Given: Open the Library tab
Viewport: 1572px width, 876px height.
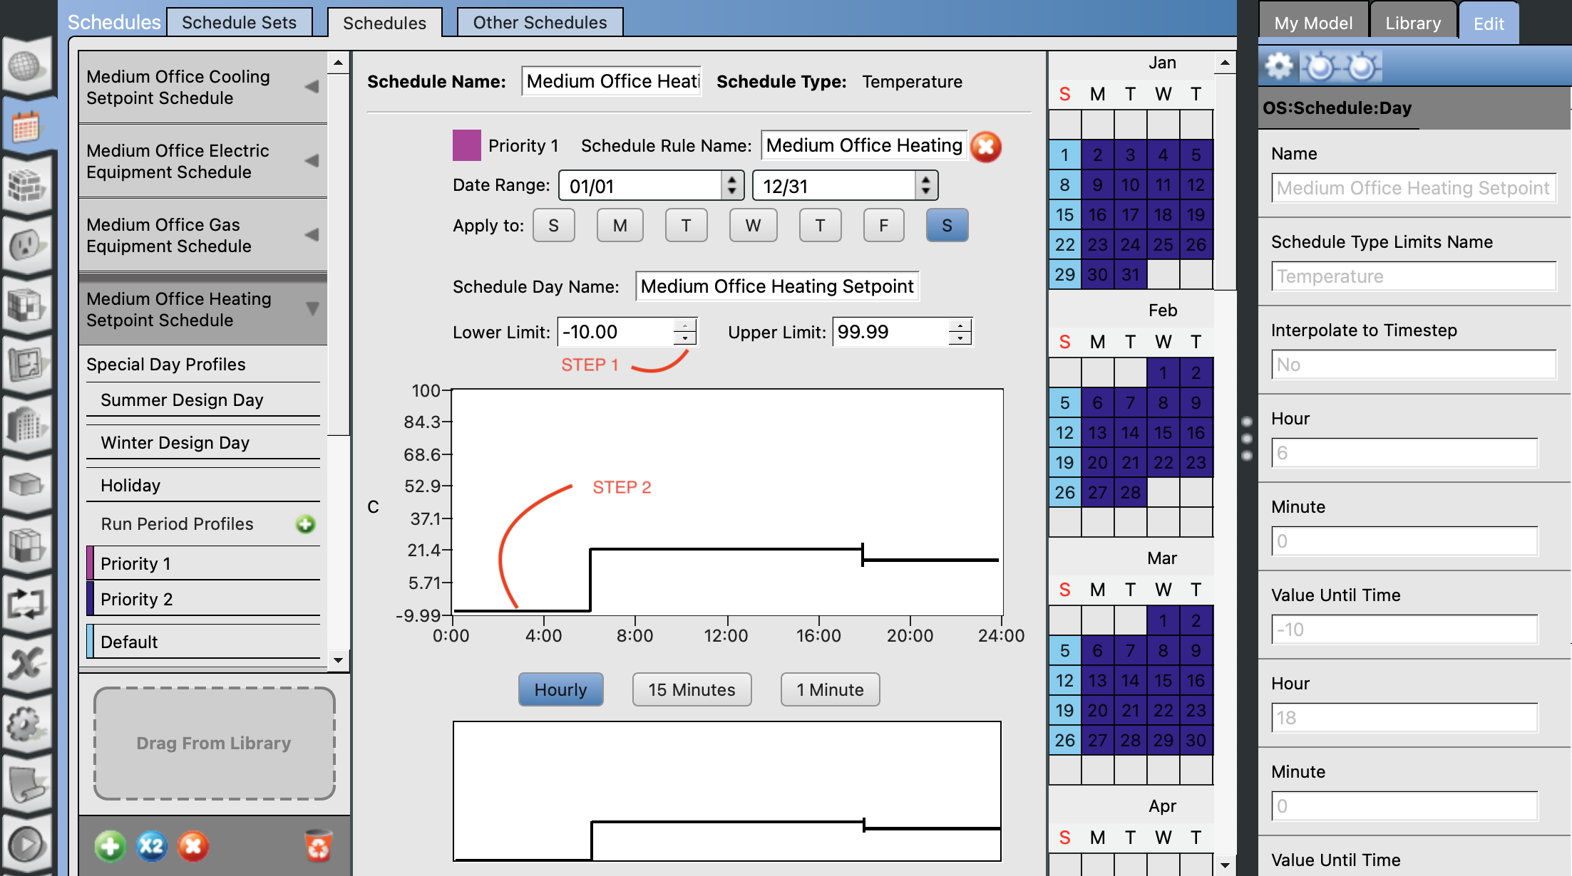Looking at the screenshot, I should point(1412,24).
